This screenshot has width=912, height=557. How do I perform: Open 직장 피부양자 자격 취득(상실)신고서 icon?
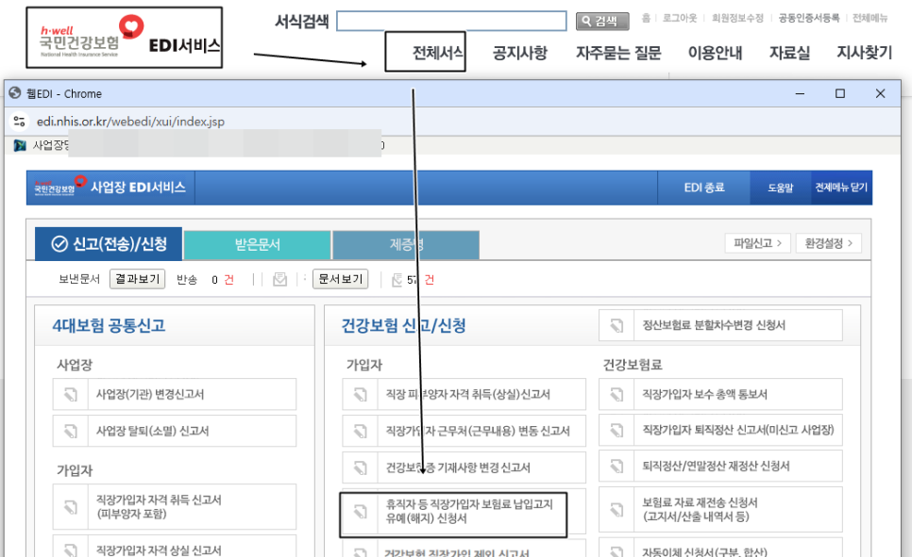point(359,394)
